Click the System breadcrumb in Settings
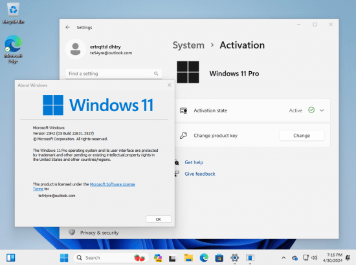 188,45
